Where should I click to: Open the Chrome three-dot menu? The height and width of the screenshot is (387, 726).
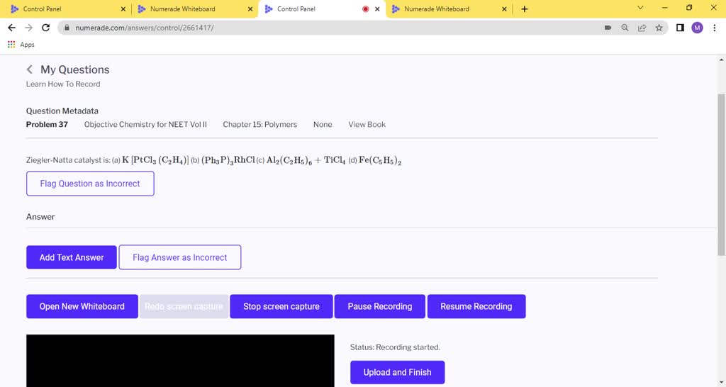(x=714, y=28)
